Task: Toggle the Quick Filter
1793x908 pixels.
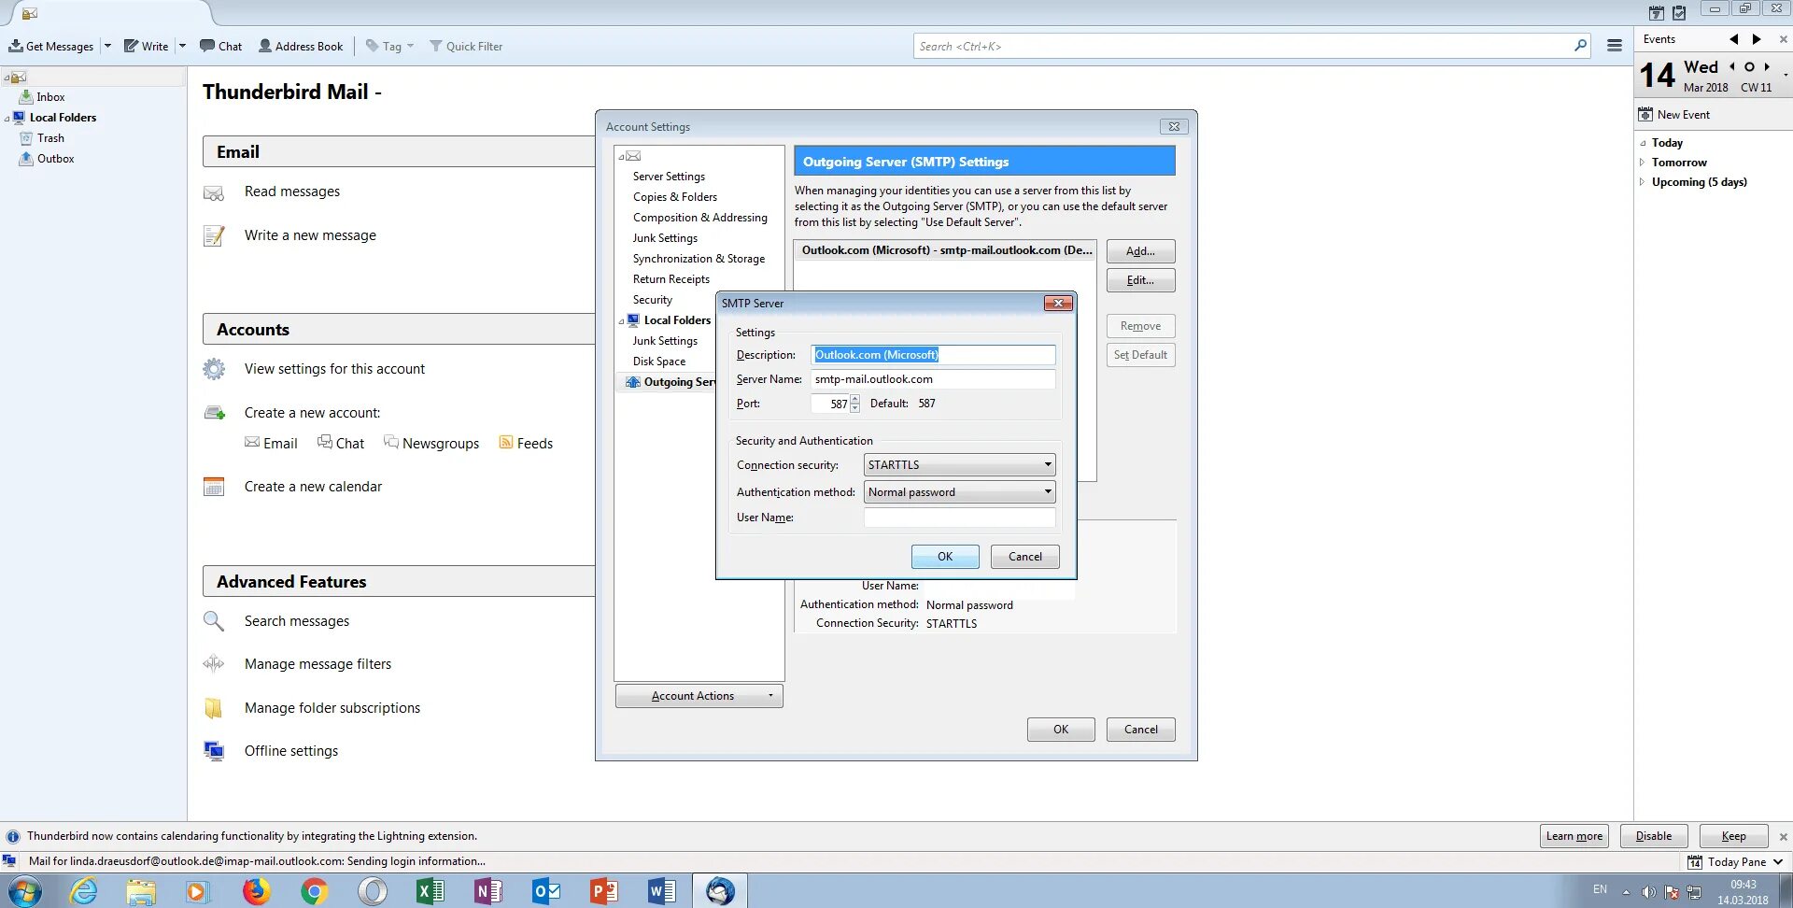Action: [x=466, y=46]
